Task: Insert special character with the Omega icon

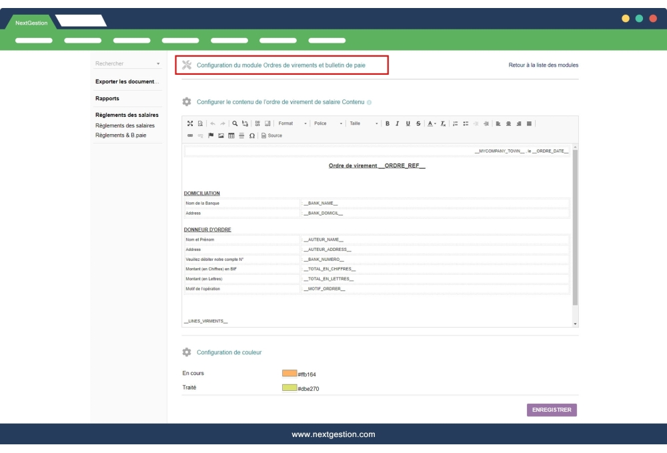Action: pyautogui.click(x=251, y=135)
